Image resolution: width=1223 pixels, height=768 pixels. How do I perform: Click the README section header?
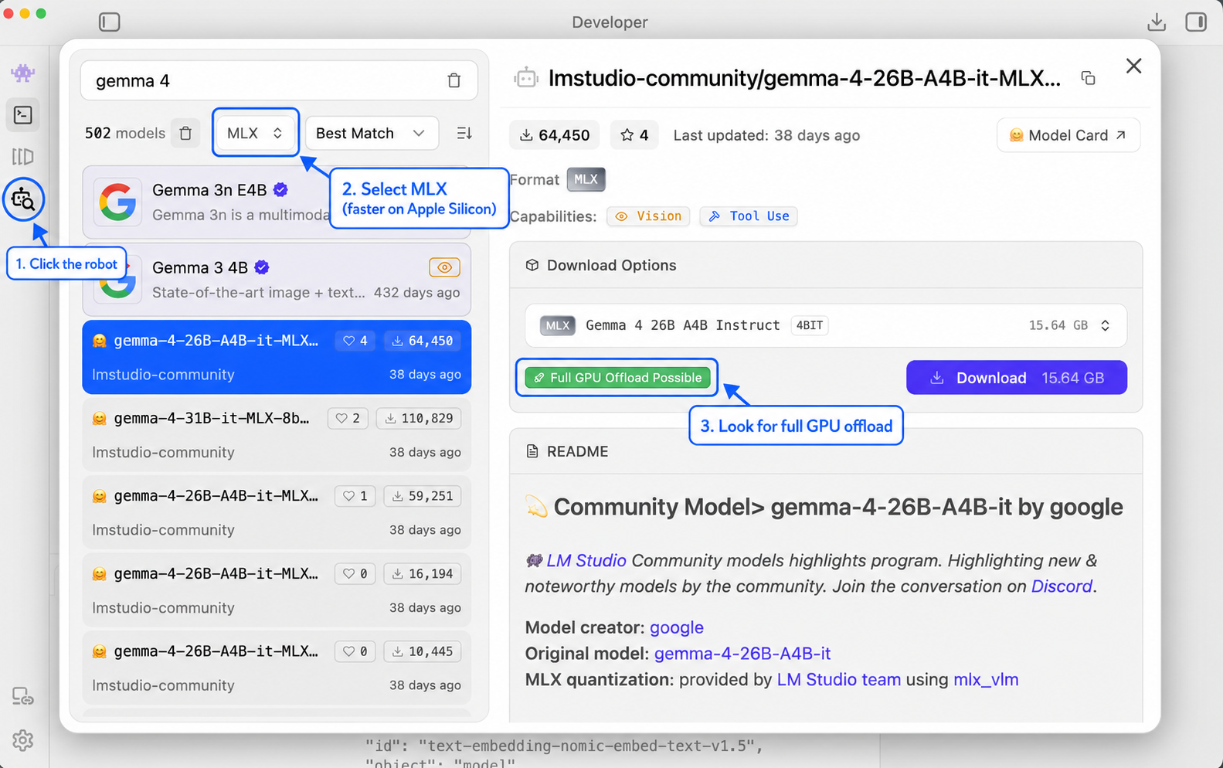pyautogui.click(x=826, y=451)
